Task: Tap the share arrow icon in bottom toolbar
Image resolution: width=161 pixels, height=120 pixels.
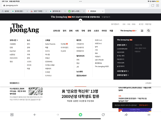Action: pos(126,115)
